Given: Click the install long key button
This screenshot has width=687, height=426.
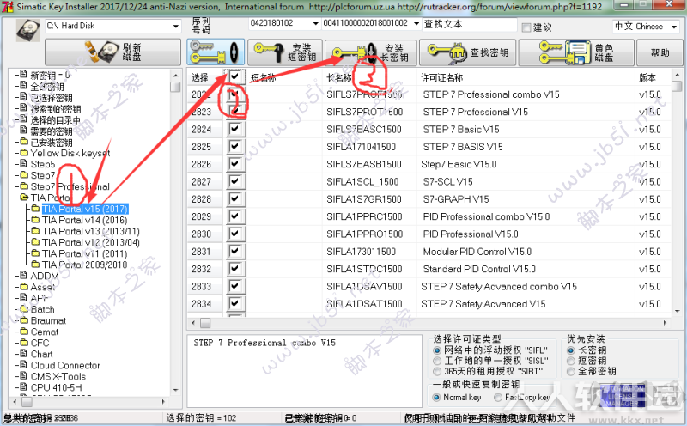Looking at the screenshot, I should [371, 52].
